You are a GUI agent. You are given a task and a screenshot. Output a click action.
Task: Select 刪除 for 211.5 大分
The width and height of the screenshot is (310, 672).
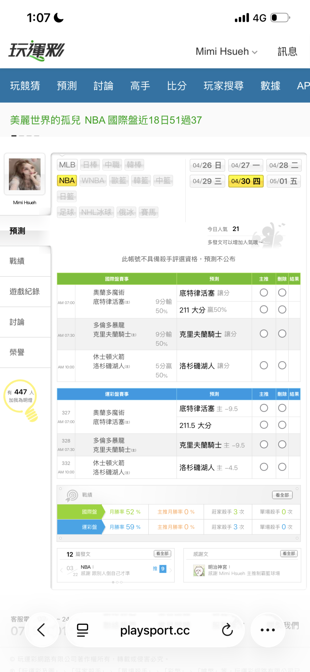pyautogui.click(x=282, y=425)
